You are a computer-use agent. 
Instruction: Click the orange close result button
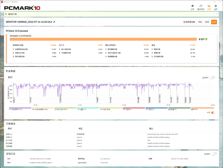click(214, 22)
